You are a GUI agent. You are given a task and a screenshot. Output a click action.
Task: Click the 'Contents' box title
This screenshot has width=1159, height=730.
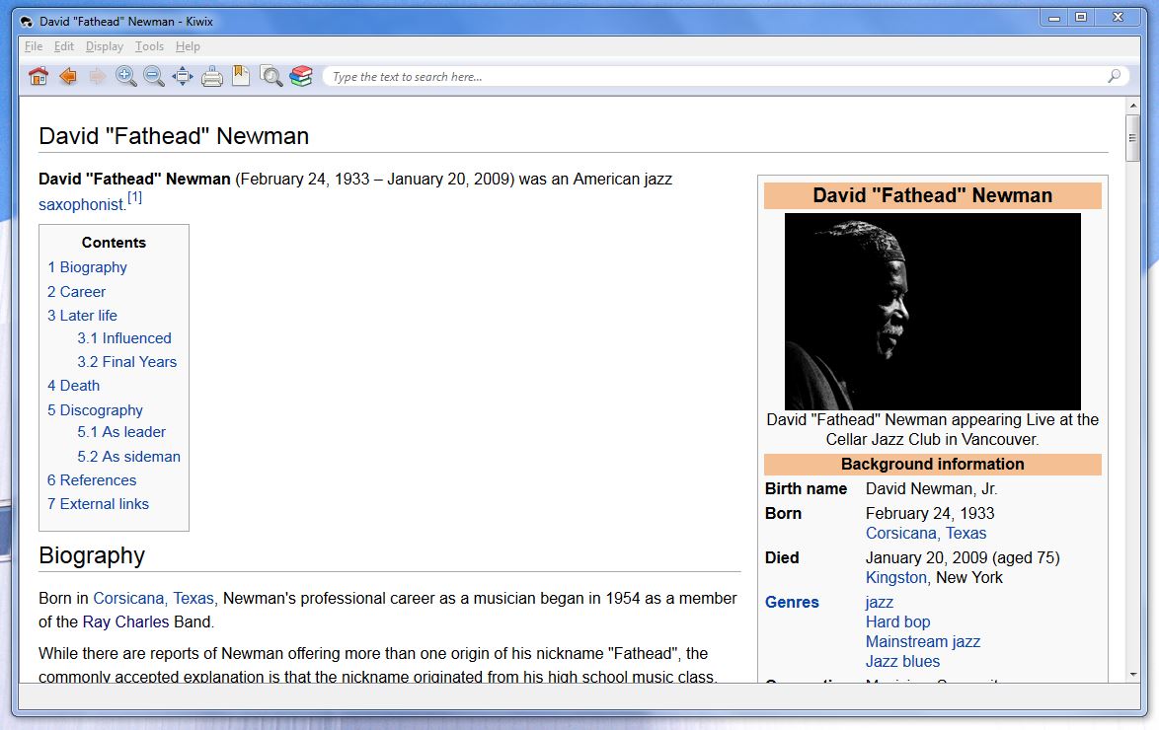click(x=114, y=243)
